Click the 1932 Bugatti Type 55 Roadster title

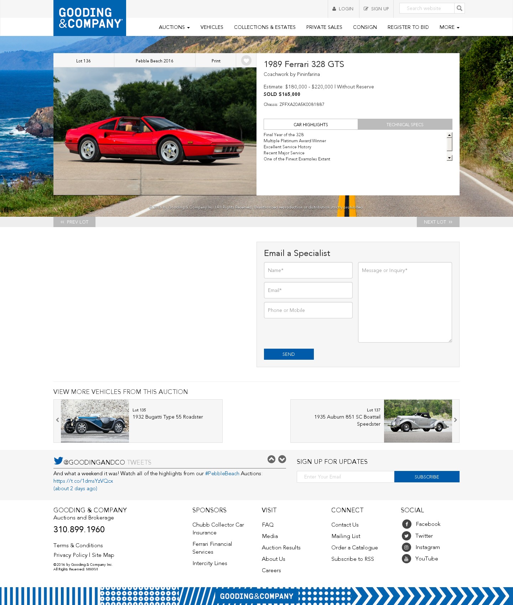click(168, 417)
